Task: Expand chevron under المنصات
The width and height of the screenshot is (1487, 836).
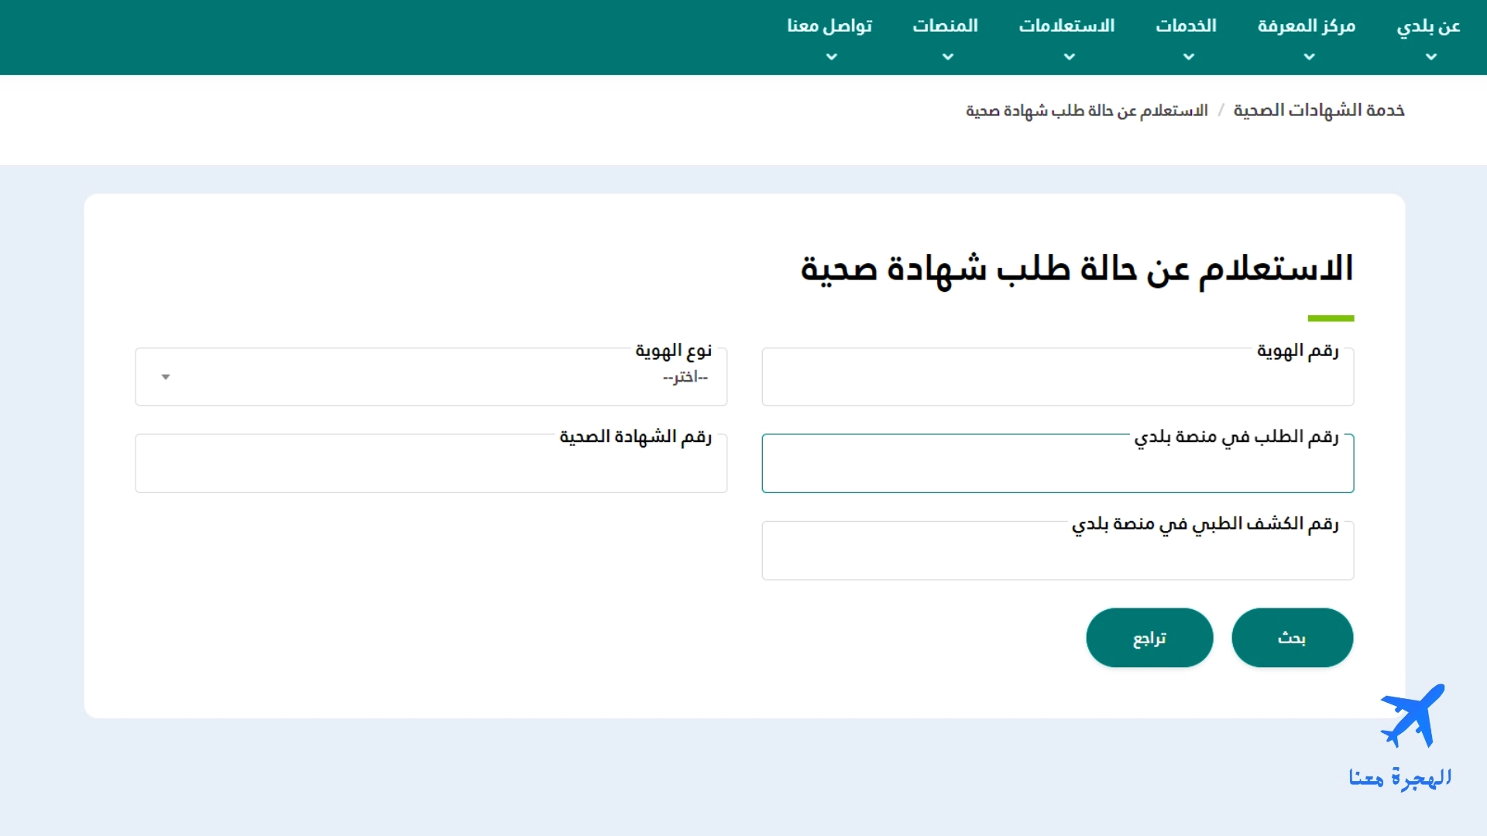Action: (x=948, y=57)
